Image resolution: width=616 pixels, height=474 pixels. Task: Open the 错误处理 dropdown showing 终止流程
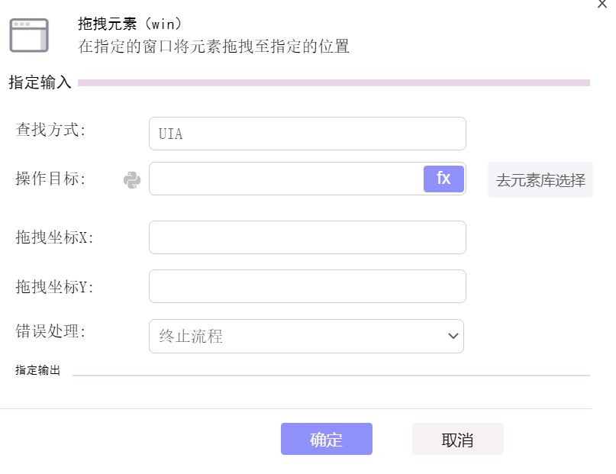(x=306, y=336)
